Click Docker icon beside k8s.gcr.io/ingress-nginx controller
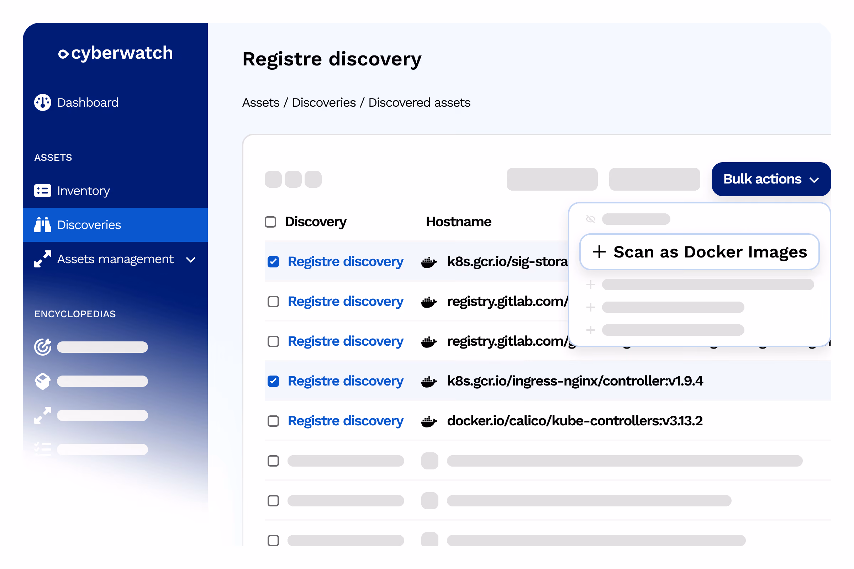 (x=429, y=381)
